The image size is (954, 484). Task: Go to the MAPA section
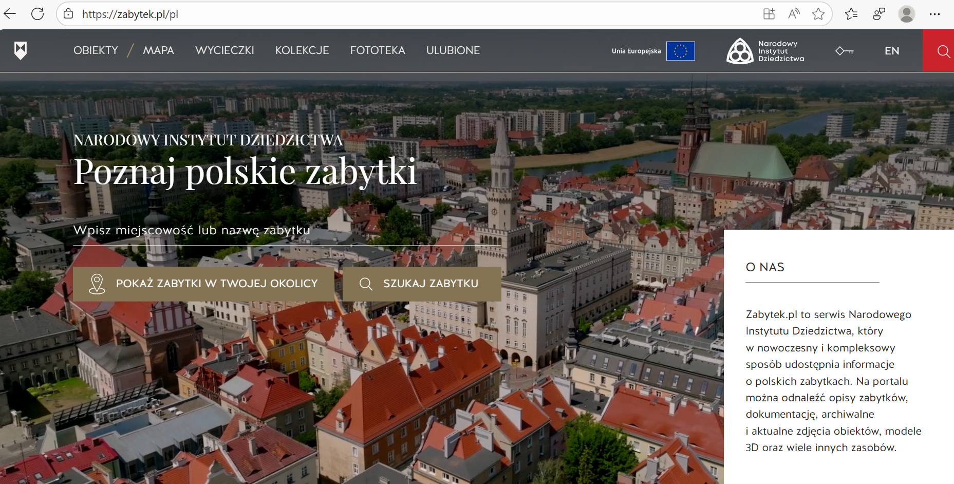[x=158, y=50]
